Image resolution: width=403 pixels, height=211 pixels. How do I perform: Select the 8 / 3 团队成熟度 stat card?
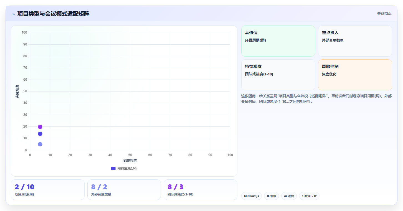(201, 190)
